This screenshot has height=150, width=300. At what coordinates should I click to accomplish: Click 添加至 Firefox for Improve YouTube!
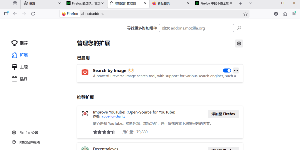(223, 114)
